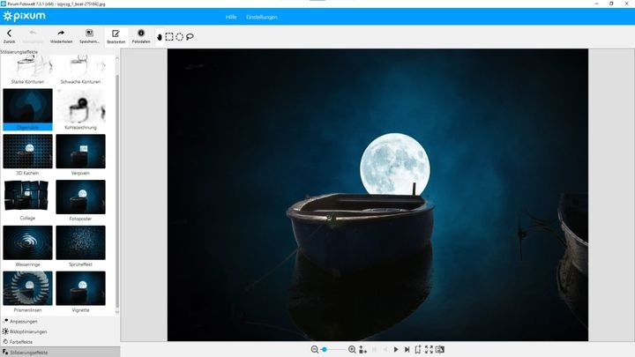The image size is (635, 357).
Task: Click the greyed-out undo arrow
Action: [x=33, y=36]
